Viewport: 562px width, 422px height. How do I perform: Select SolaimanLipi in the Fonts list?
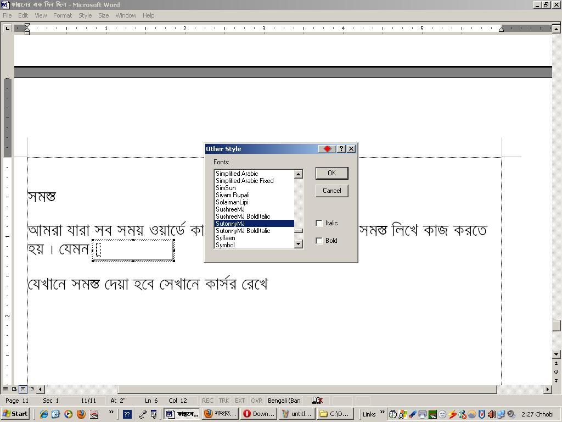[x=233, y=202]
